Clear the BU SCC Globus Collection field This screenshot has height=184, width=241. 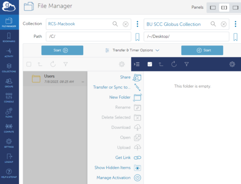[x=224, y=24]
